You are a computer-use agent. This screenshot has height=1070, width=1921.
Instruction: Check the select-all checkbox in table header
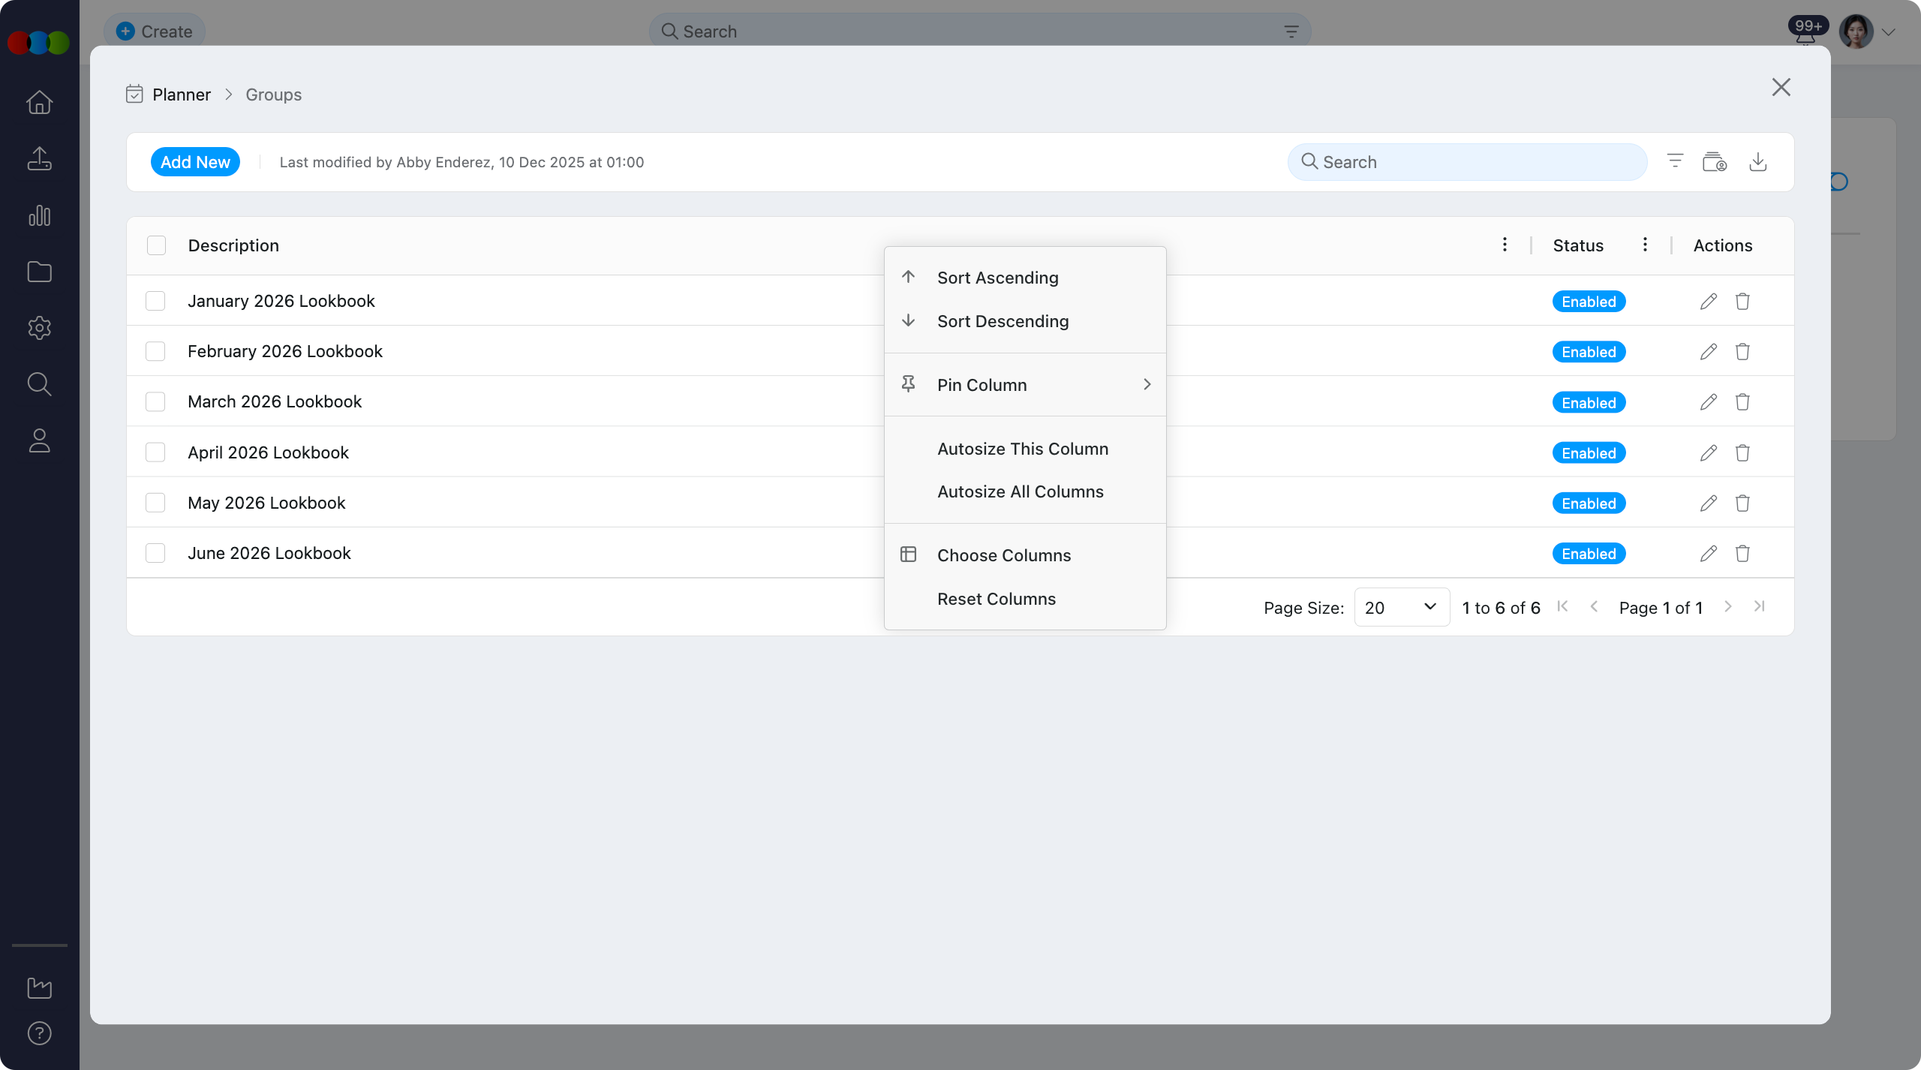[156, 245]
